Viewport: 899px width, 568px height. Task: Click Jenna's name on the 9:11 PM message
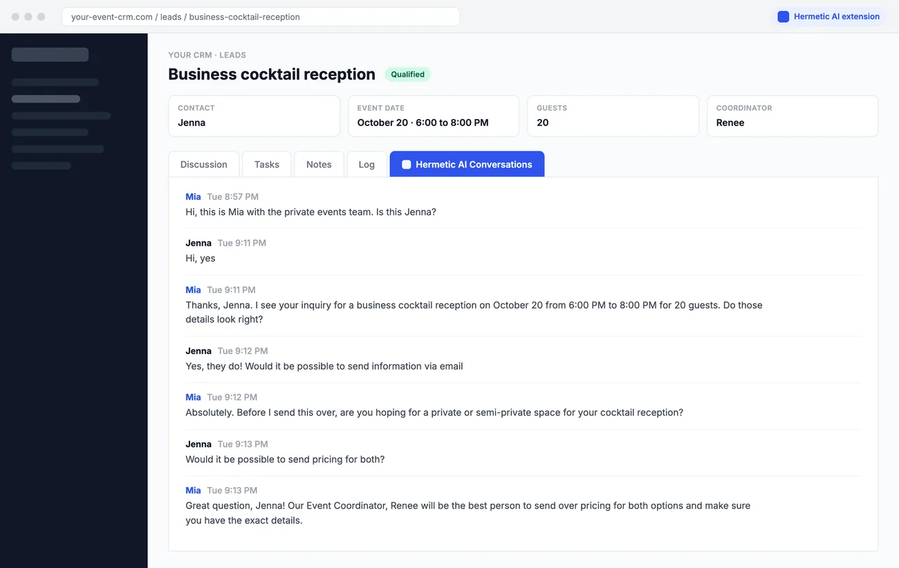(198, 244)
